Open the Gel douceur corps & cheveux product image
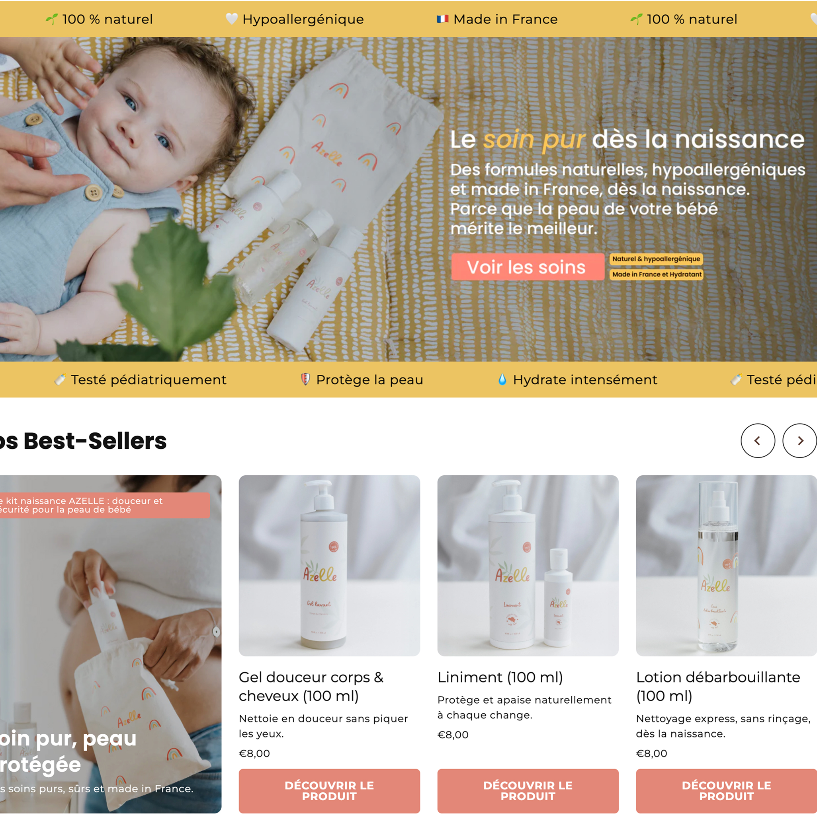The width and height of the screenshot is (817, 821). point(329,566)
